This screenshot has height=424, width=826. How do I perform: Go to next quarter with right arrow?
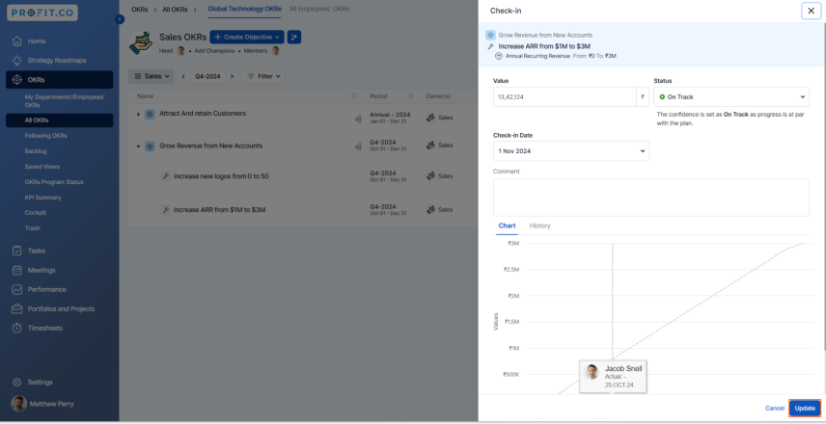click(x=233, y=76)
